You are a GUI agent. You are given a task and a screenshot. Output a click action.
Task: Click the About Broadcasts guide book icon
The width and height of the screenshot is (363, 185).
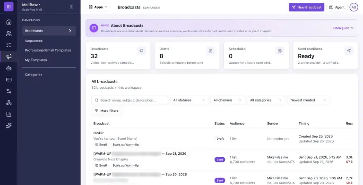94,28
